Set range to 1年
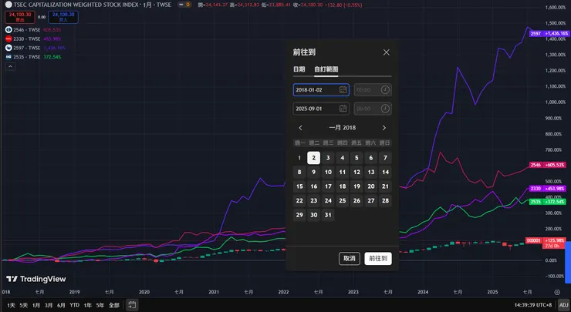 88,305
